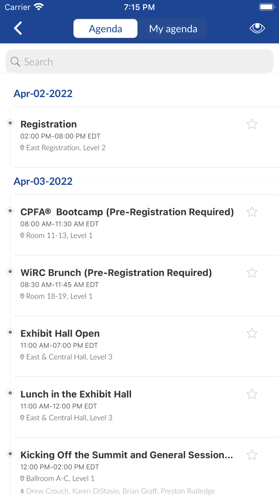Tap the eye icon in the navigation bar
The image size is (279, 497).
click(257, 28)
